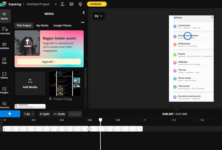This screenshot has height=150, width=222.
Task: Select the FotoJet (9).jpg thumbnail
Action: coord(64,84)
